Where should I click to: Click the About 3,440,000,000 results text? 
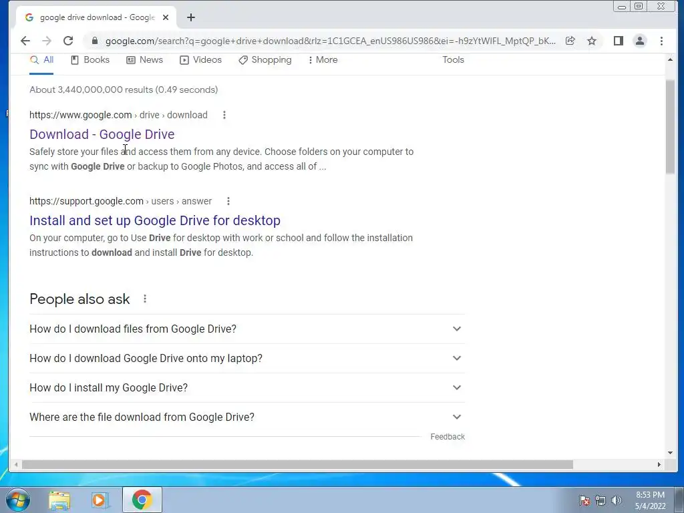124,90
